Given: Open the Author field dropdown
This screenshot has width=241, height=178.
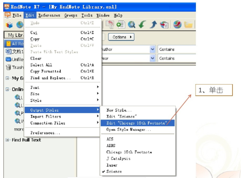Looking at the screenshot, I should [x=152, y=49].
